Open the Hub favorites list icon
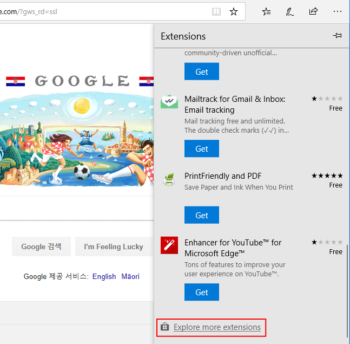350x344 pixels. (x=266, y=11)
